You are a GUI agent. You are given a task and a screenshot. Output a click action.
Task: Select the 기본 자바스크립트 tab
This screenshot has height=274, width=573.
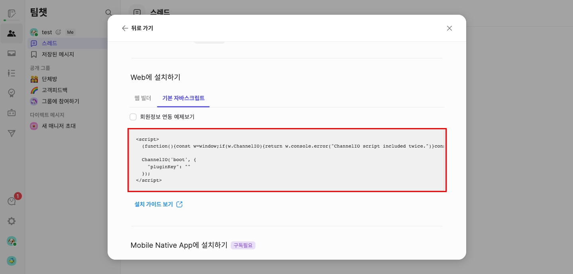click(183, 98)
